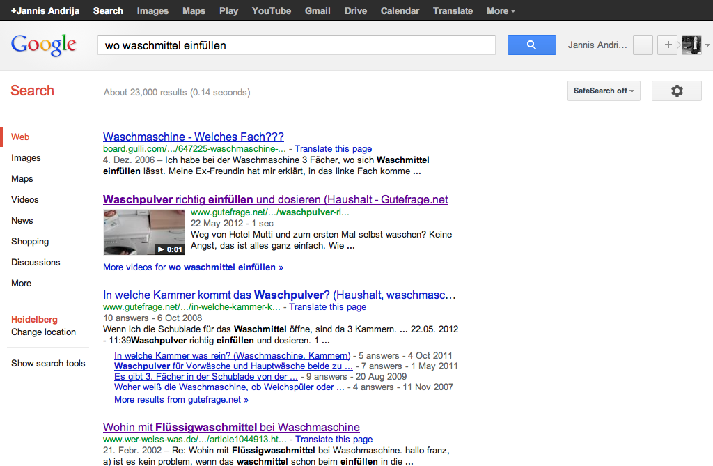713x466 pixels.
Task: Open the SafeSearch off dropdown
Action: (x=604, y=91)
